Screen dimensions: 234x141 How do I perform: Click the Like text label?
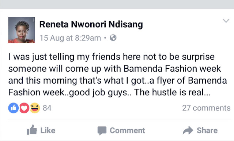pyautogui.click(x=48, y=130)
